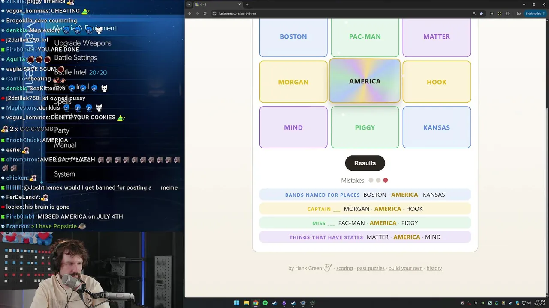Open the purple flame app in taskbar
This screenshot has height=308, width=549.
284,303
